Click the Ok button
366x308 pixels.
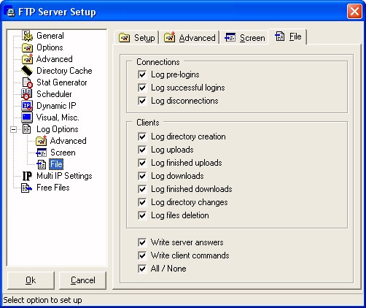(31, 280)
